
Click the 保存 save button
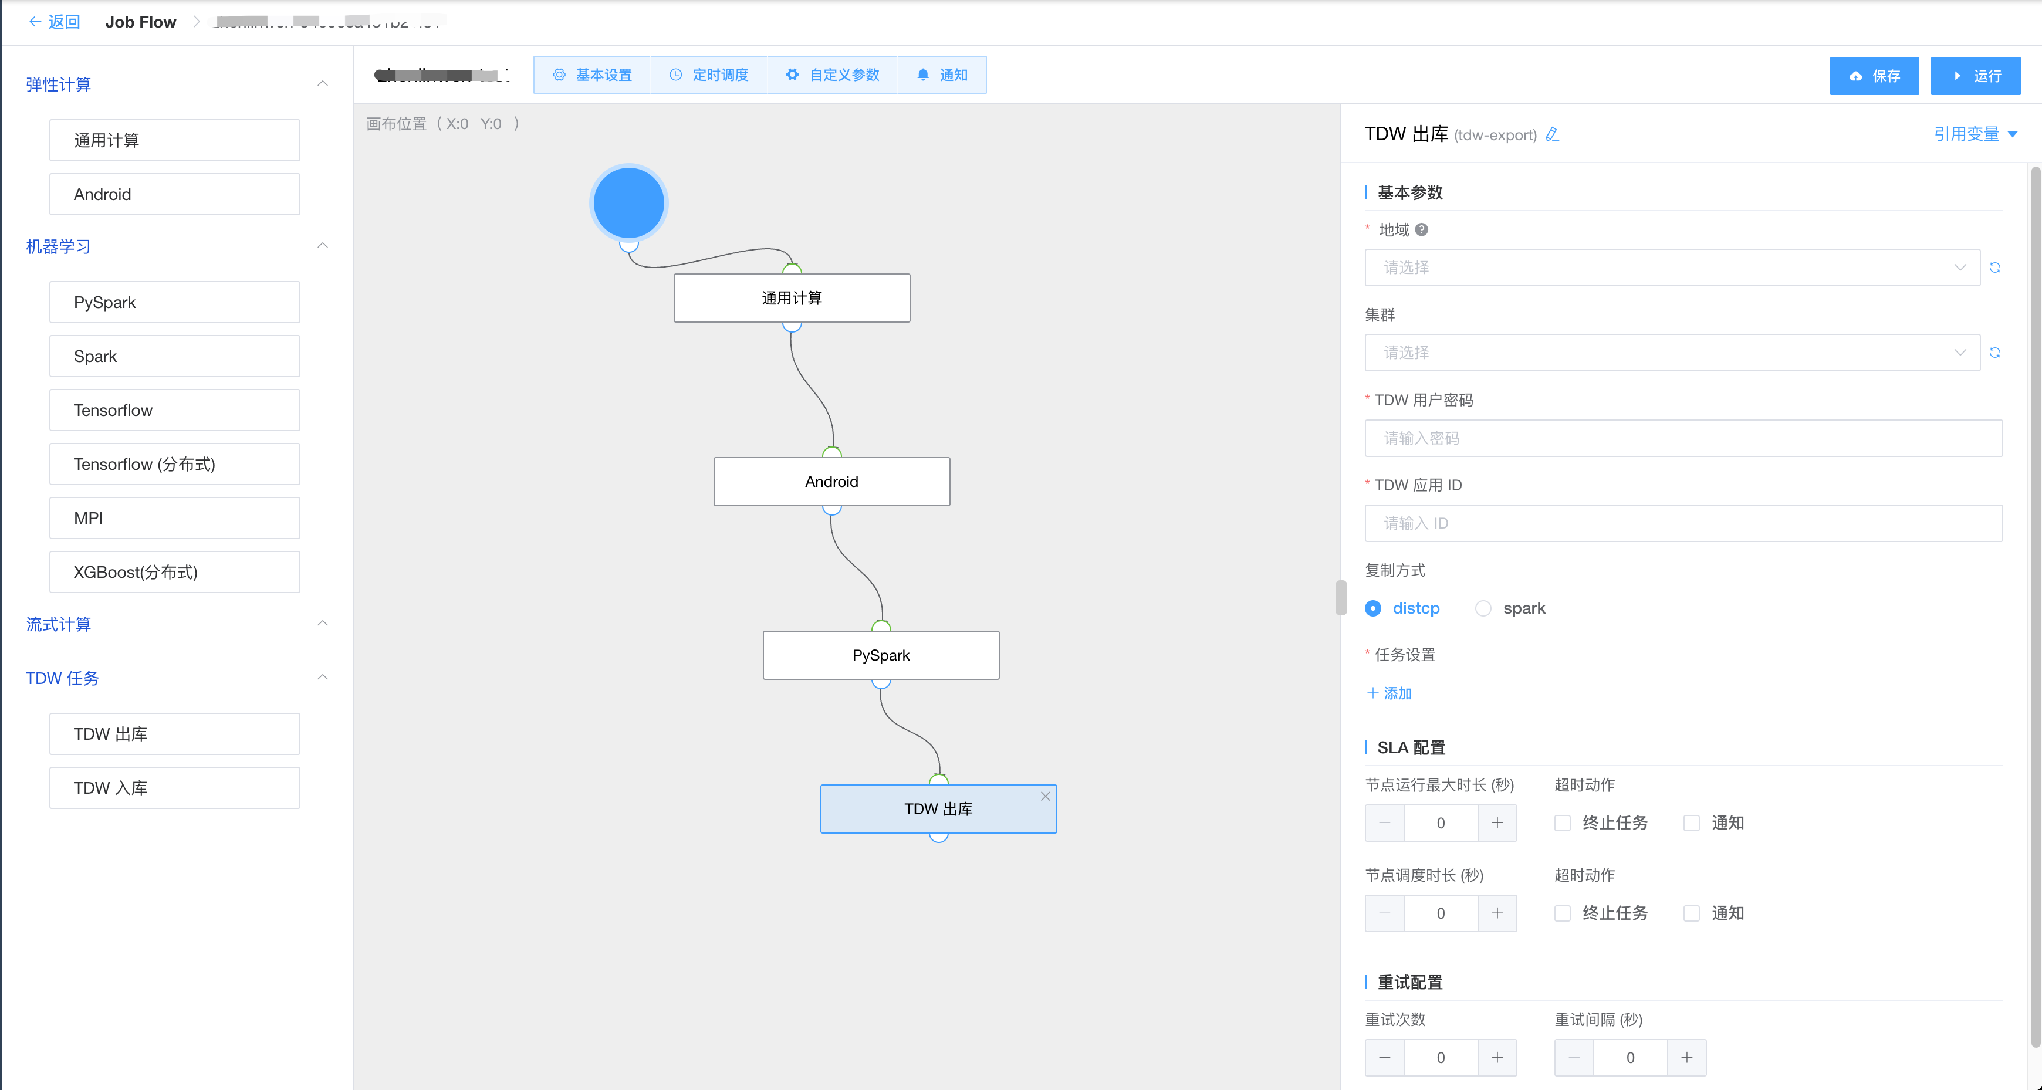pos(1874,75)
